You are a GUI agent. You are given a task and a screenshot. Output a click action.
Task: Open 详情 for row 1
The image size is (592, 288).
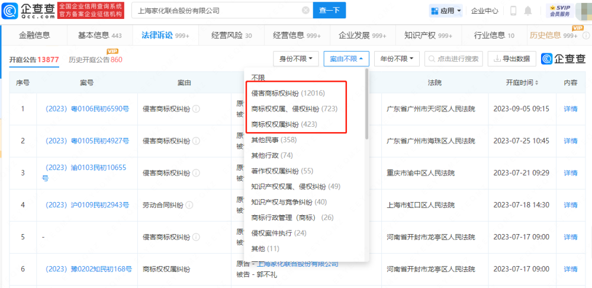571,109
